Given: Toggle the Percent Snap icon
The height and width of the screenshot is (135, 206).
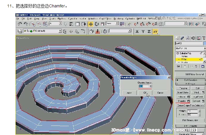Looking at the screenshot, I should [148, 24].
